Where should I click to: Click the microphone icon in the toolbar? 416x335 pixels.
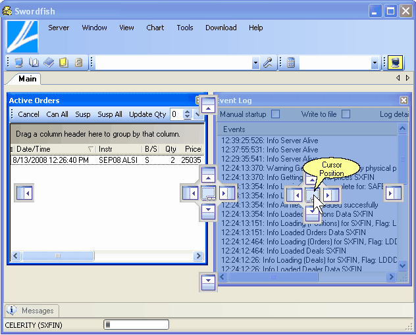268,63
